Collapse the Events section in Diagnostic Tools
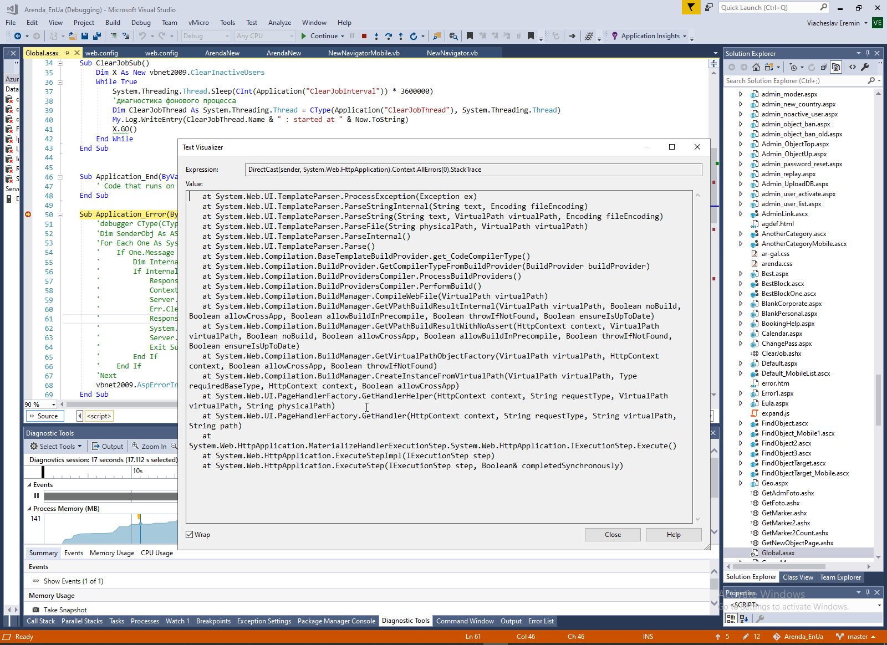The height and width of the screenshot is (645, 887). pos(29,485)
